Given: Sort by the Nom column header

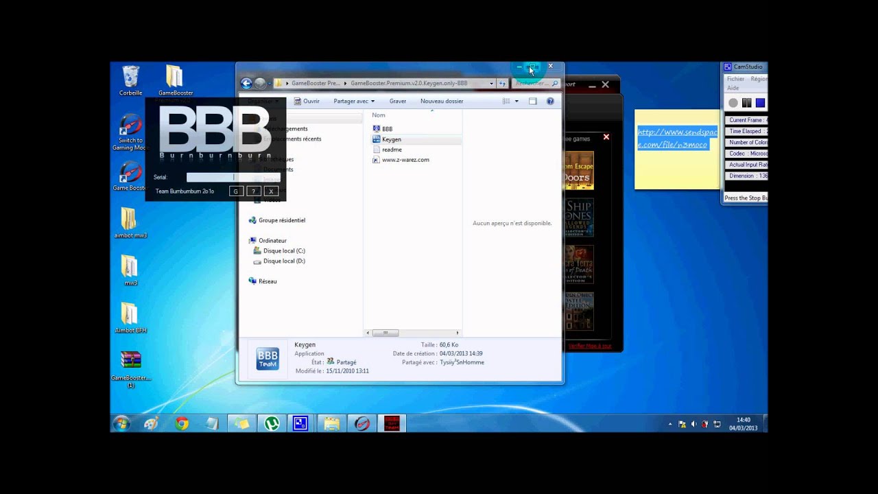Looking at the screenshot, I should [x=379, y=115].
